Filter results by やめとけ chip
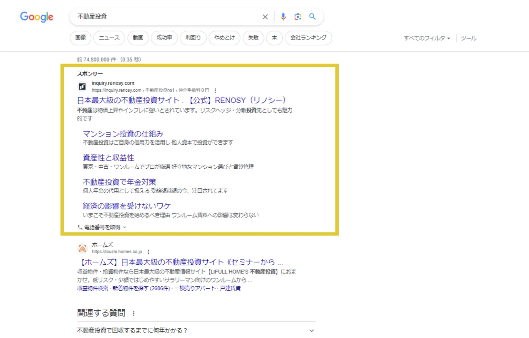 225,38
